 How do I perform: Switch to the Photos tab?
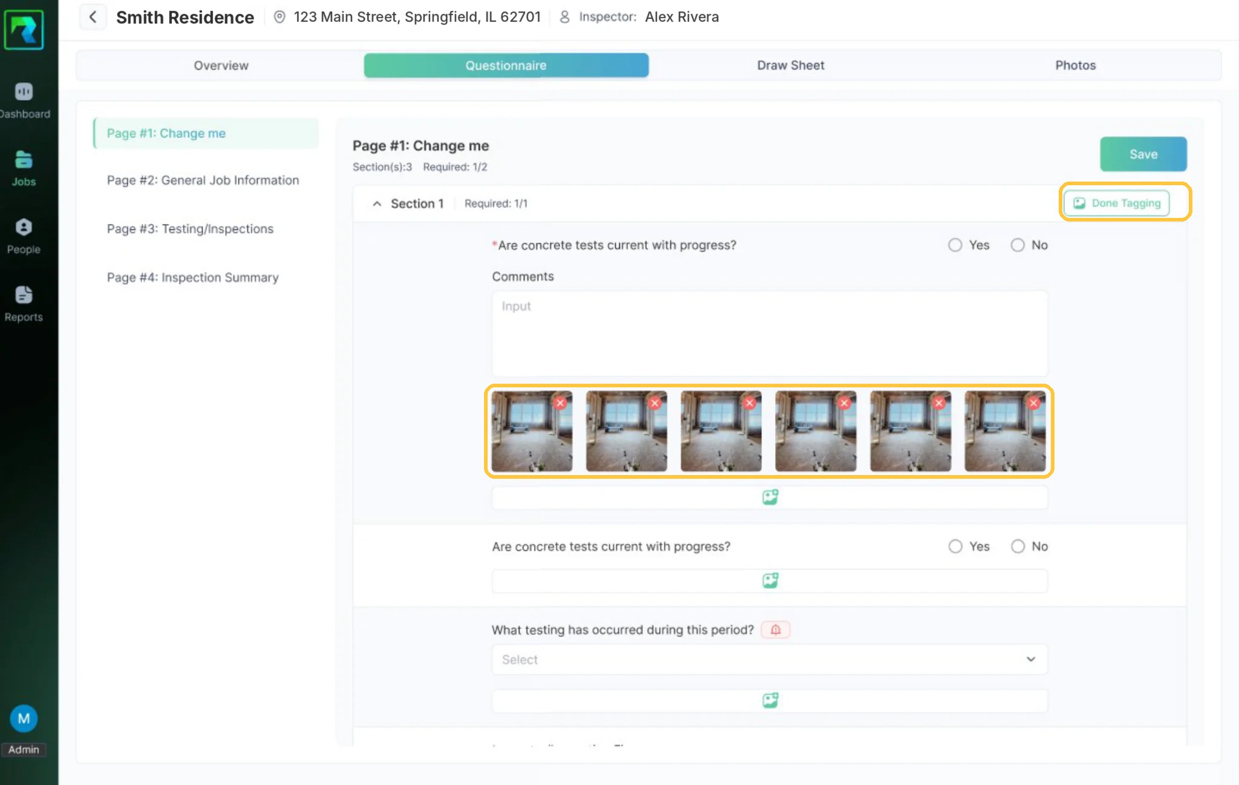coord(1076,65)
